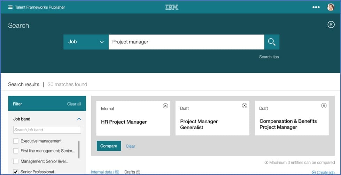Screen dimensions: 341x175
Task: Collapse the Job band filter section
Action: point(79,119)
